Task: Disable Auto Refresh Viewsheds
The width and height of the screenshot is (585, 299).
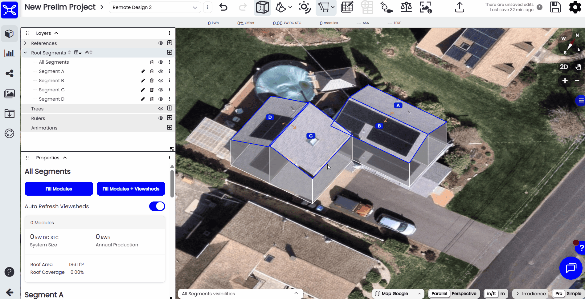Action: tap(157, 206)
